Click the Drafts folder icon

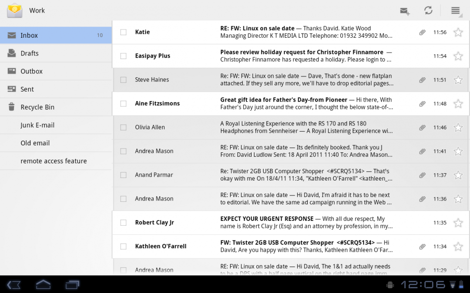coord(12,53)
